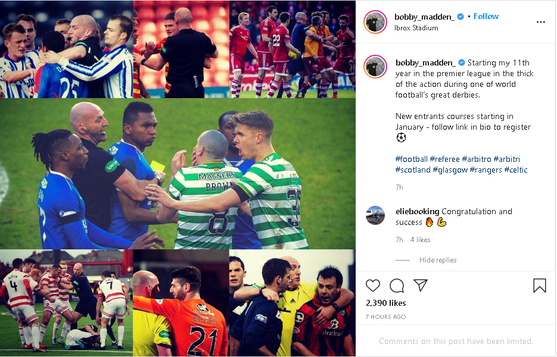The width and height of the screenshot is (557, 357).
Task: Open the three-dot more options menu
Action: (541, 22)
